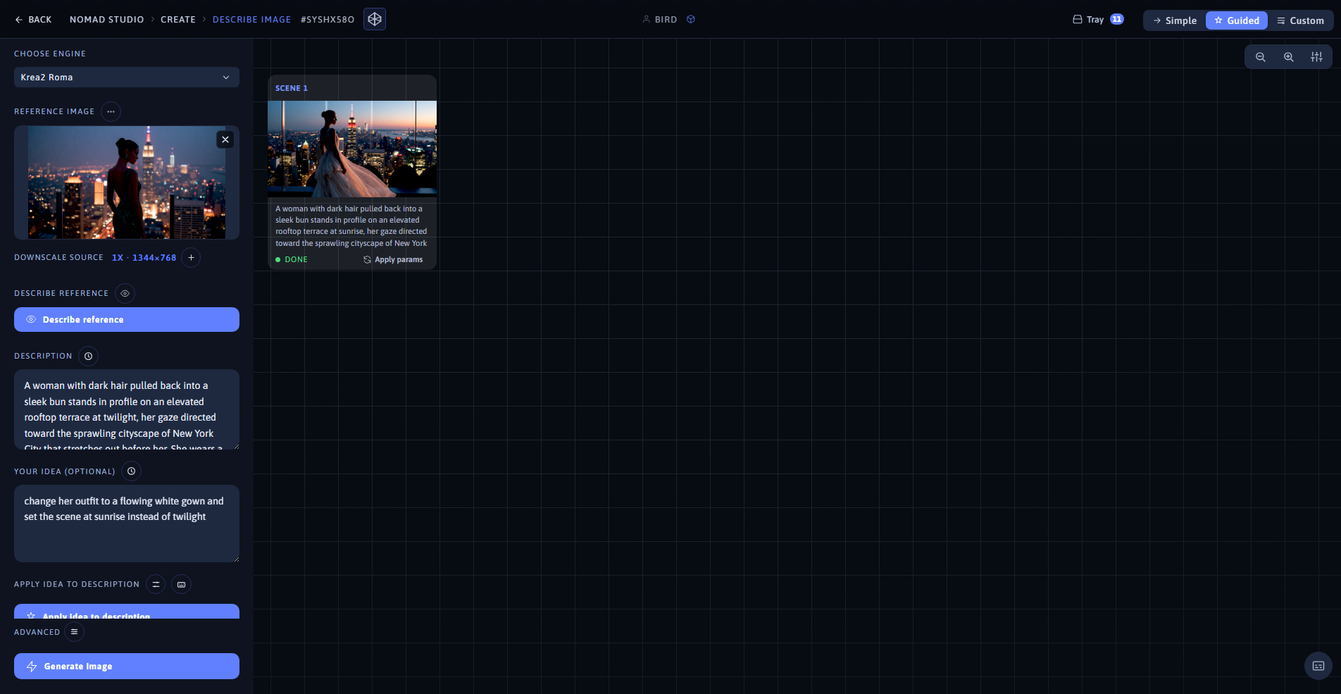The width and height of the screenshot is (1341, 694).
Task: Open the captions panel icon at bottom right
Action: (1318, 666)
